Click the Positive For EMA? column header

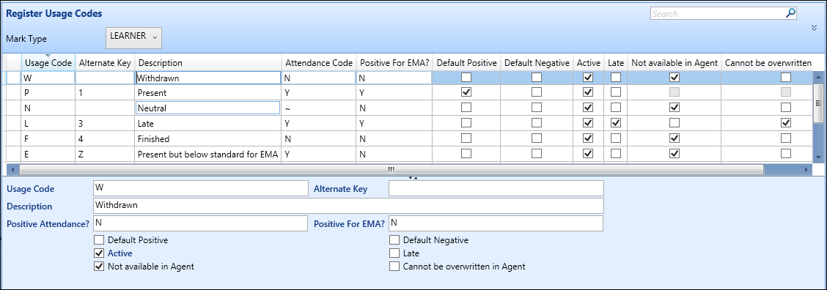(394, 63)
